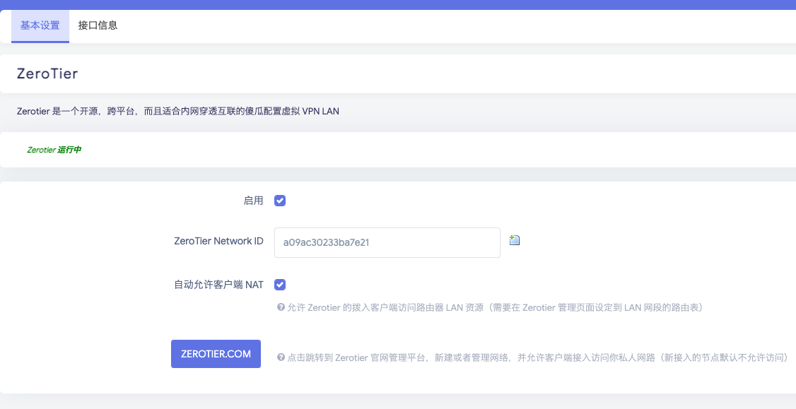
Task: Click empty space in the status panel
Action: click(x=424, y=150)
